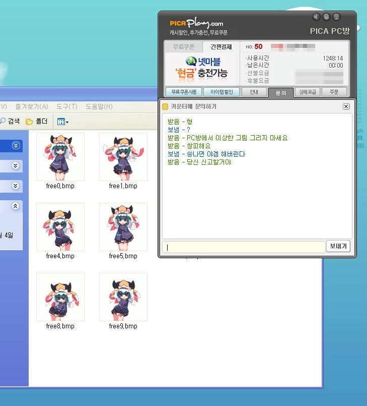
Task: Switch to the 간편결제 tab
Action: 221,47
